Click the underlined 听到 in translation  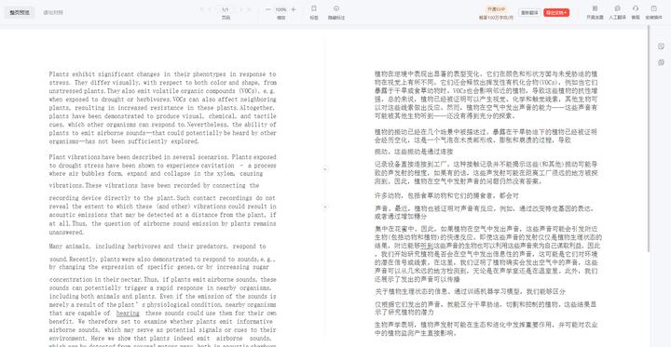coord(427,246)
